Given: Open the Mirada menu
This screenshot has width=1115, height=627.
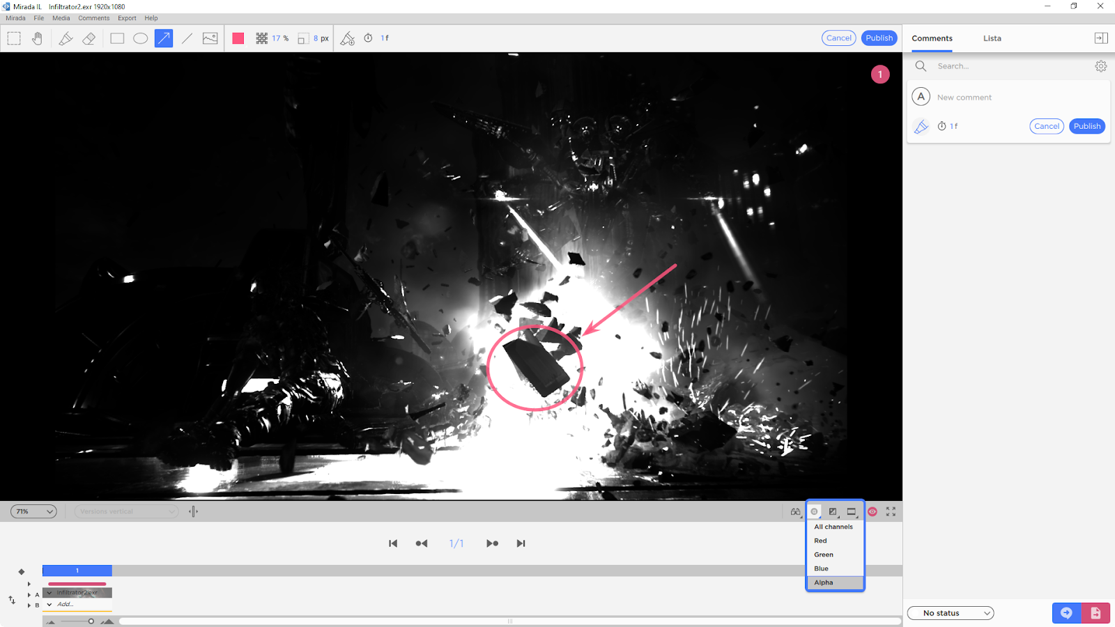Looking at the screenshot, I should pyautogui.click(x=15, y=18).
